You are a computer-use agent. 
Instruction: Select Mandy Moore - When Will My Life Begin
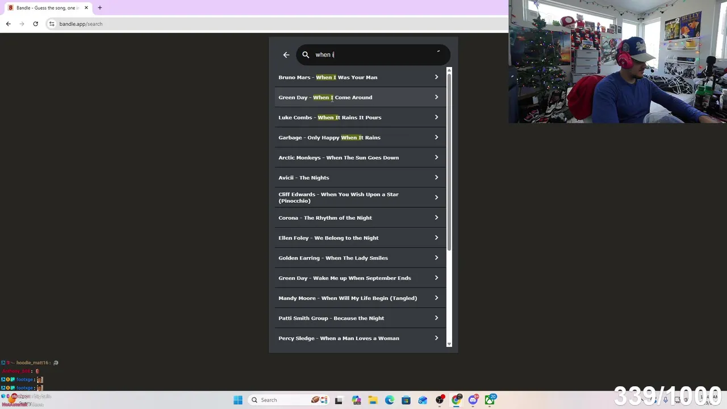click(x=361, y=298)
